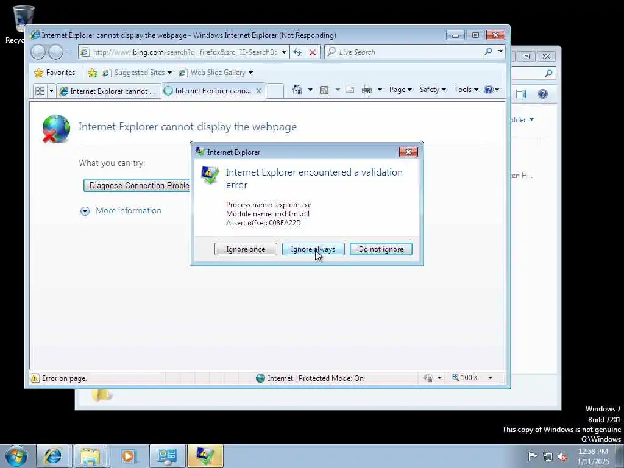Click the blue Help icon in IE
Screen dimensions: 624x468
tap(489, 90)
